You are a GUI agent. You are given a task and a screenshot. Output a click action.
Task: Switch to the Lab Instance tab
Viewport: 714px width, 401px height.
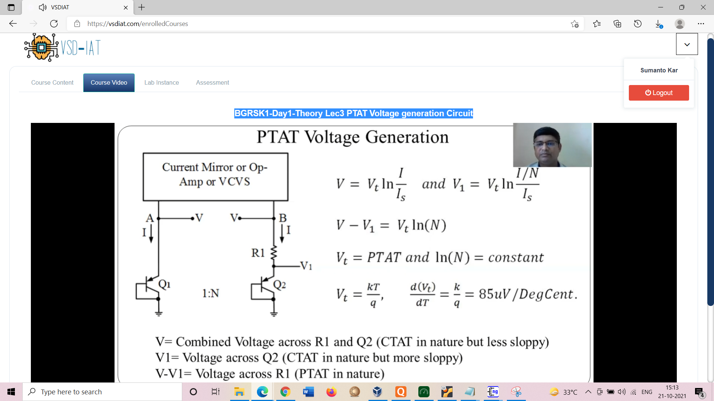[161, 82]
